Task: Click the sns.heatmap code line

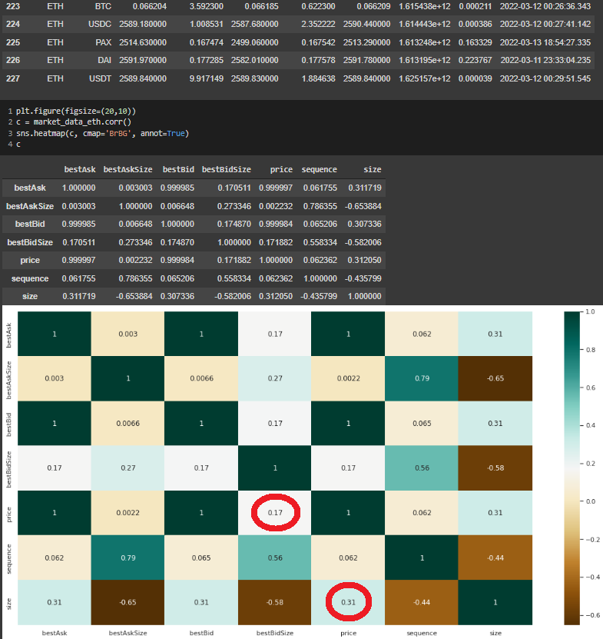Action: 102,133
